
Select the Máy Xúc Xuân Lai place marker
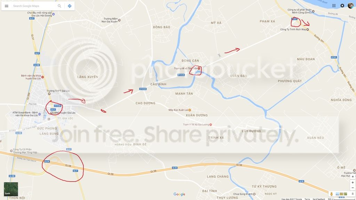[190, 110]
